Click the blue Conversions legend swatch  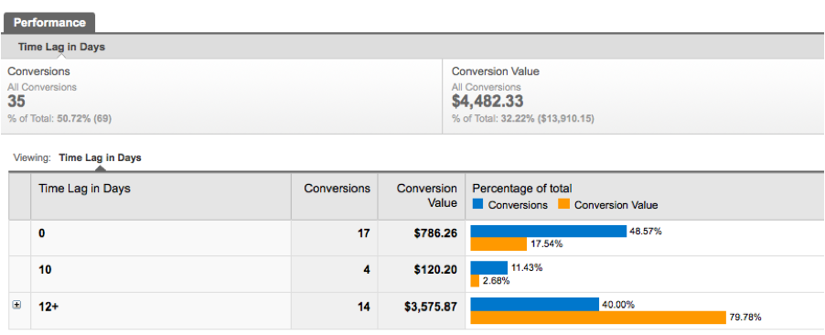[x=477, y=204]
